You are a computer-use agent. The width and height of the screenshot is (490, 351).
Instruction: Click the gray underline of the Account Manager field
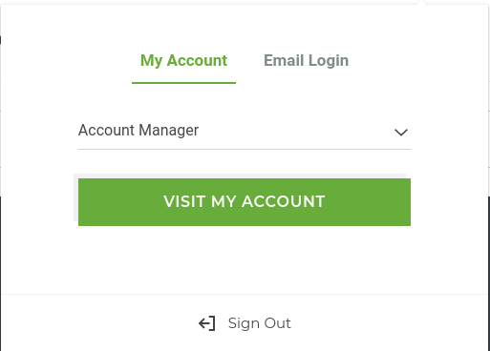[x=245, y=149]
